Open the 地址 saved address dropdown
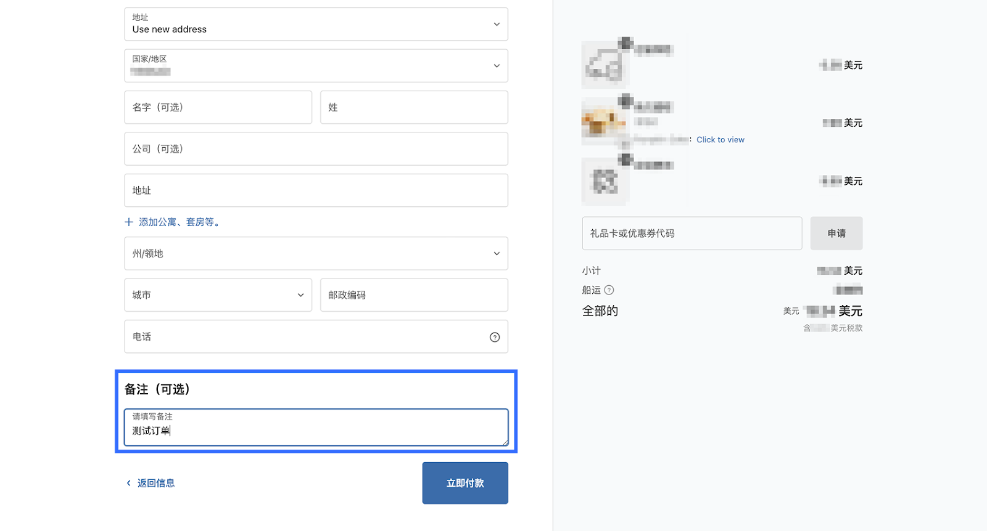The height and width of the screenshot is (531, 987). (315, 24)
